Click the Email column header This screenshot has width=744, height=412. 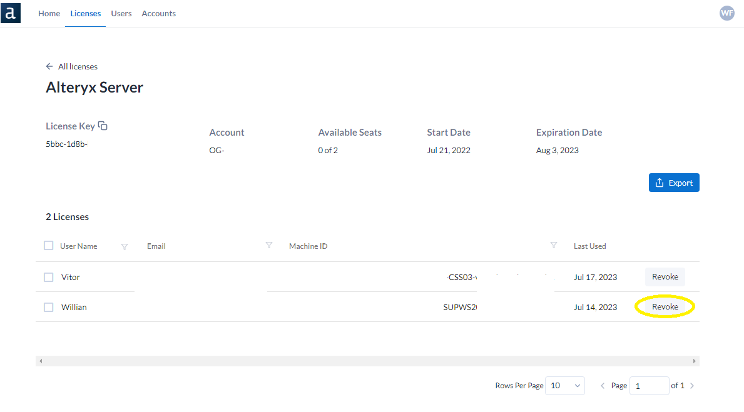coord(156,246)
